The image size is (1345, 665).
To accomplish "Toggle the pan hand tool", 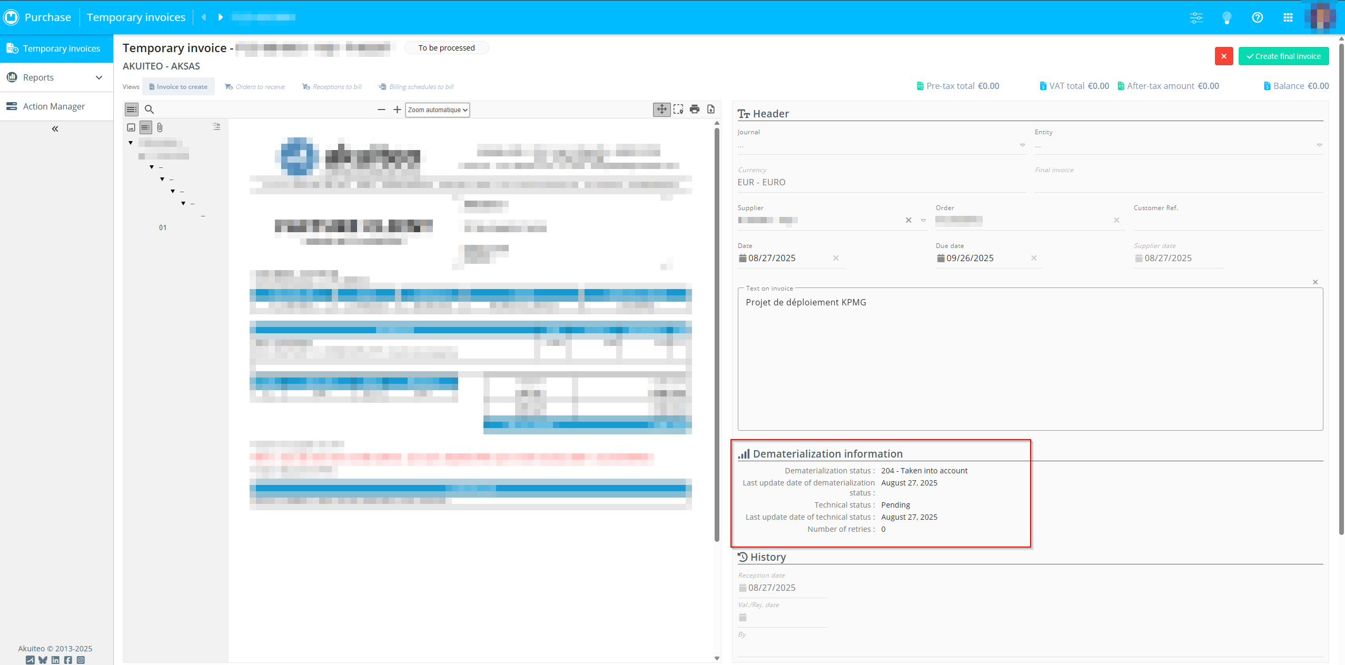I will 661,110.
